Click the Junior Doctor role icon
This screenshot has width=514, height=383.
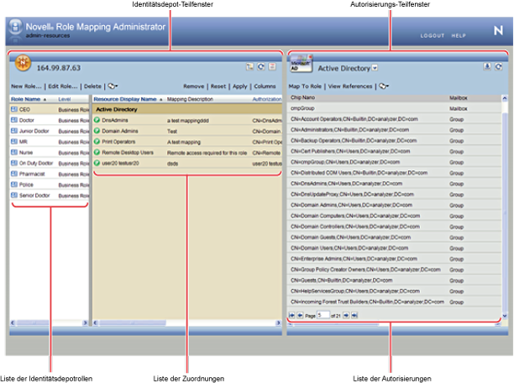point(14,131)
